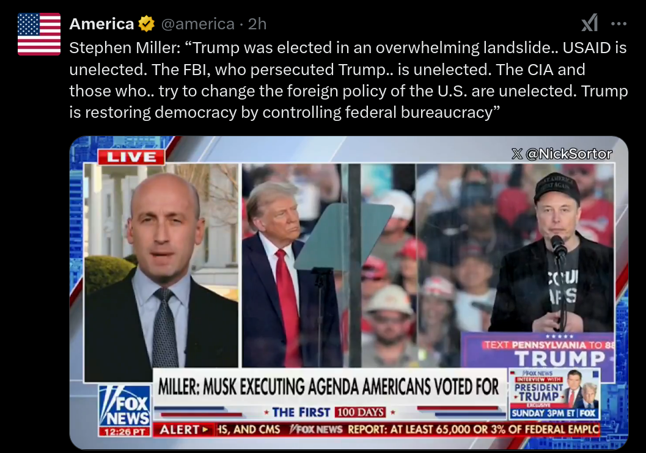Open the three-dot more options menu
Screen dimensions: 646x453
pos(619,24)
